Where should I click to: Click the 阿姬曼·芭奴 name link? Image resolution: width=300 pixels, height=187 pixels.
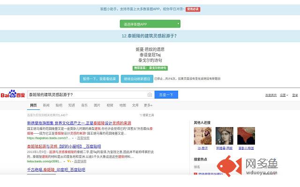225,148
